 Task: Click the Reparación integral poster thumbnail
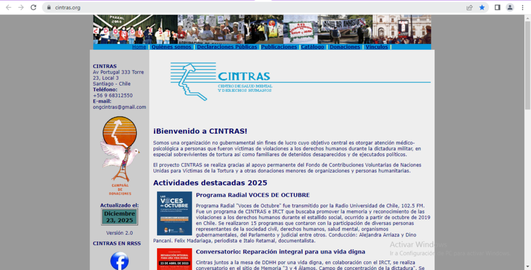[x=174, y=259]
